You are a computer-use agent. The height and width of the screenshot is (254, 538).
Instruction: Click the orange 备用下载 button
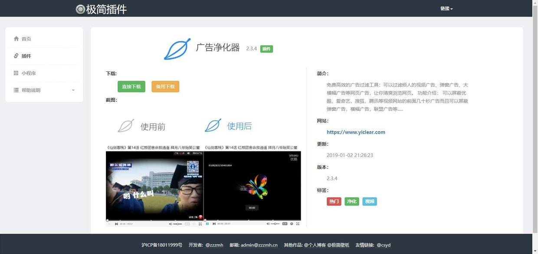[x=165, y=87]
